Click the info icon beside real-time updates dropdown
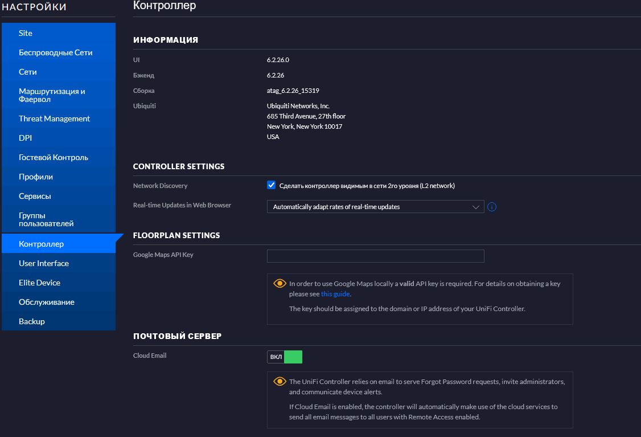The height and width of the screenshot is (437, 641). 492,207
